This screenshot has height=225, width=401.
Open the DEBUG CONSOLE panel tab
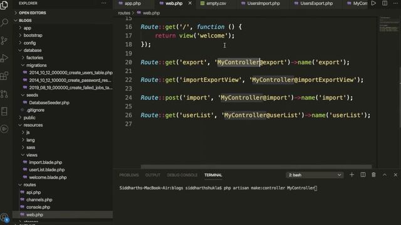(x=182, y=175)
